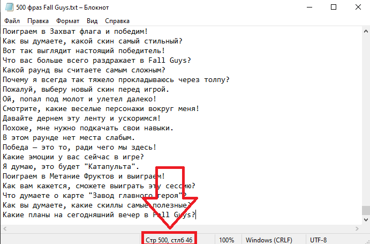The image size is (370, 244).
Task: Minimize the Блокнот window
Action: (308, 8)
